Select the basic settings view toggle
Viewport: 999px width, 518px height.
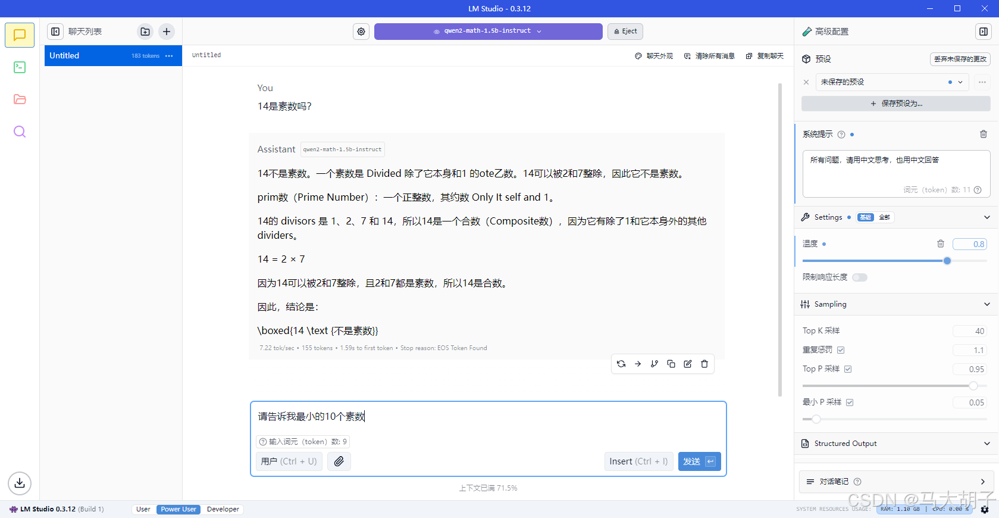865,217
